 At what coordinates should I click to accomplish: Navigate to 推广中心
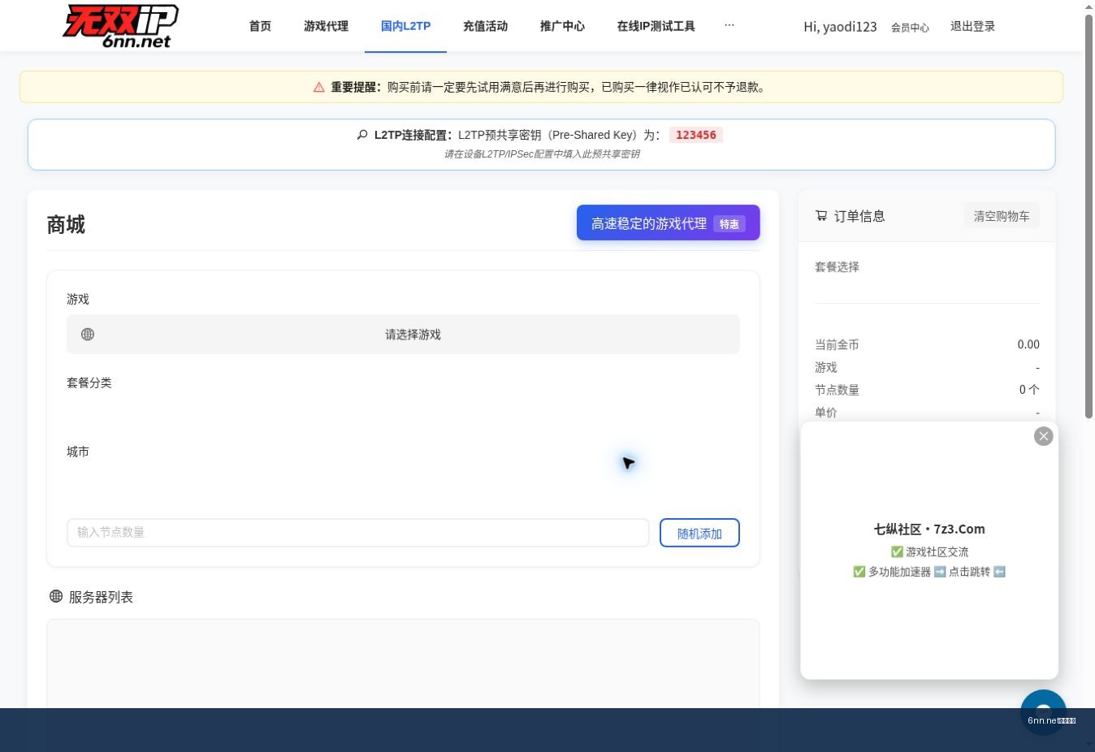coord(563,26)
